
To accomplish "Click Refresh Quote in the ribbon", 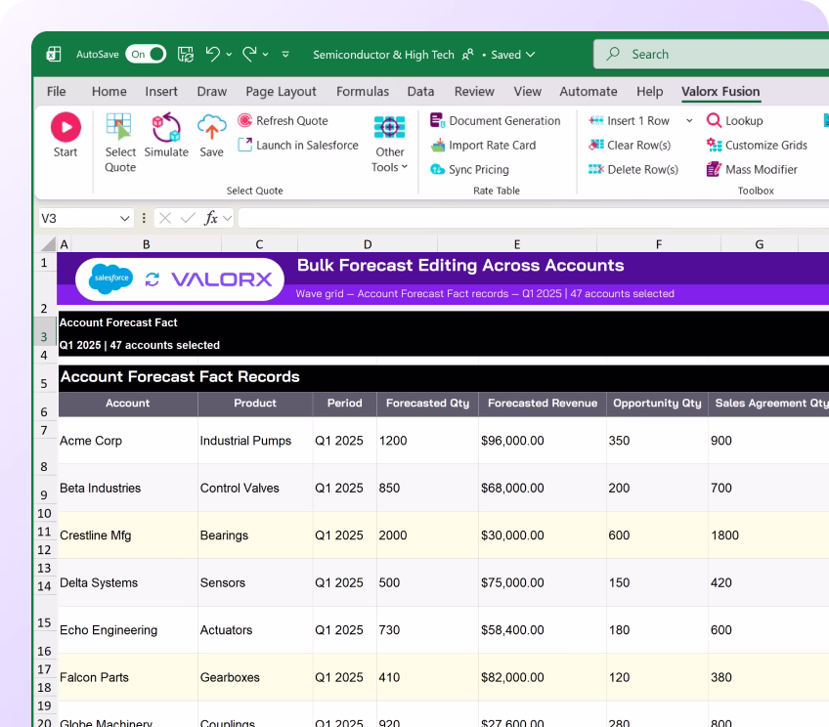I will click(283, 121).
